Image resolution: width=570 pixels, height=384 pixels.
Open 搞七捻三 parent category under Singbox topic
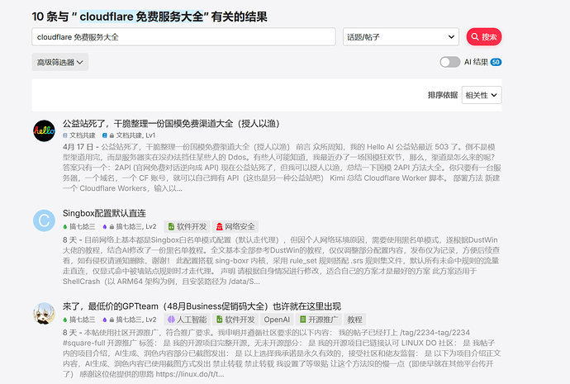click(78, 227)
